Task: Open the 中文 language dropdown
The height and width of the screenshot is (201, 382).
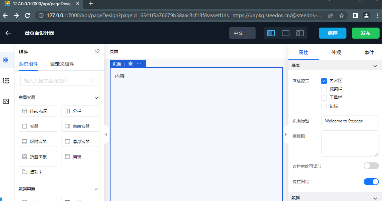Action: pos(242,33)
